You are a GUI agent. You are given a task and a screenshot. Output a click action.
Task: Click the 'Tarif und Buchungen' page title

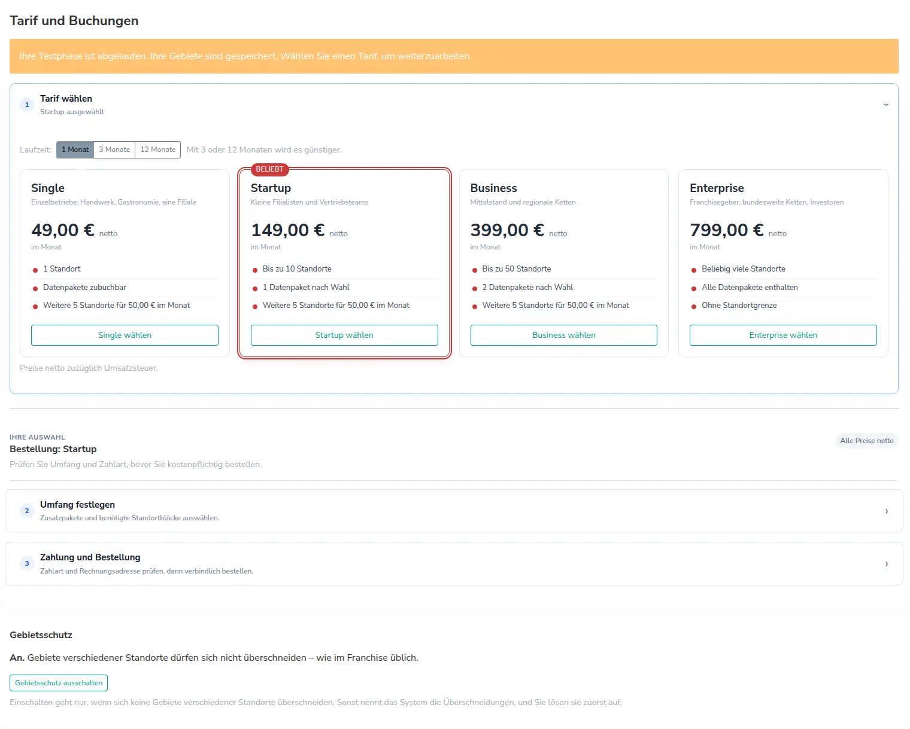tap(74, 21)
